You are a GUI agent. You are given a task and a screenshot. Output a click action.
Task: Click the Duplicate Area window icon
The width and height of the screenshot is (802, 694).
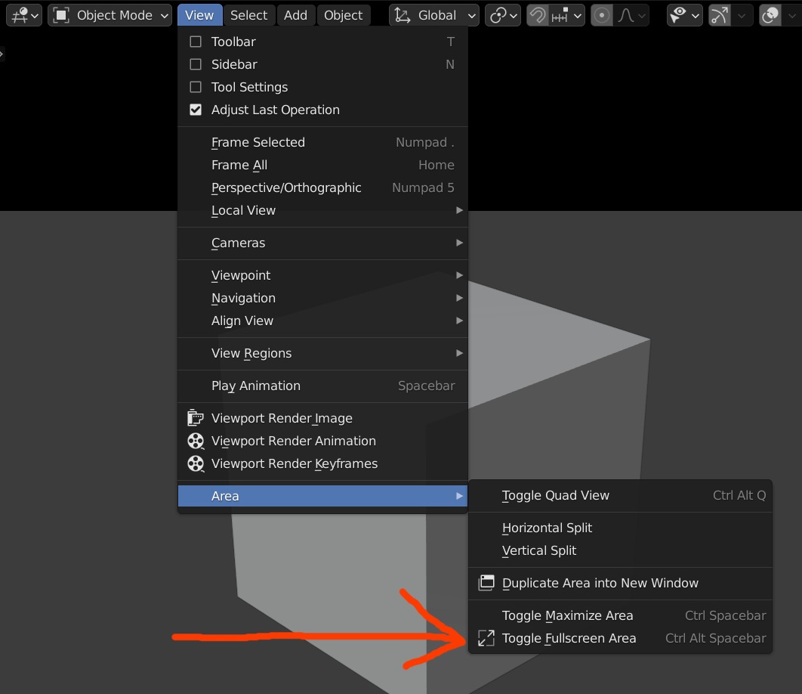pos(486,583)
